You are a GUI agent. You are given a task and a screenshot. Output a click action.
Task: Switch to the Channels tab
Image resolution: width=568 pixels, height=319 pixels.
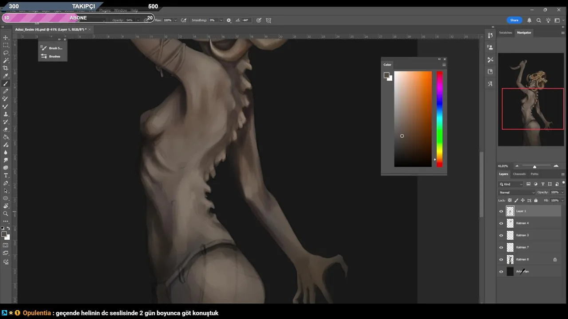click(519, 174)
